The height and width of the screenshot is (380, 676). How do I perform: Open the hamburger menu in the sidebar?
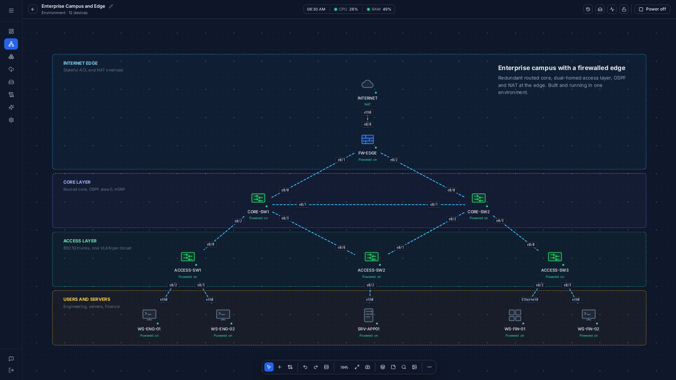pos(11,11)
